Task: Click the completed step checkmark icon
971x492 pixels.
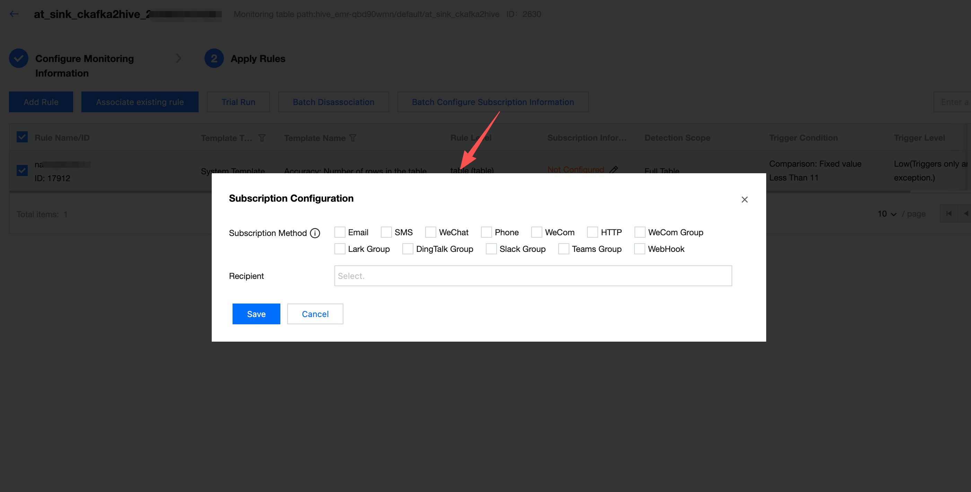Action: (18, 59)
